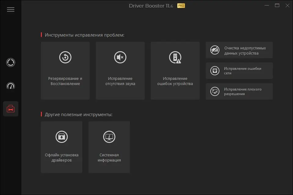Screen dimensions: 293x195
Task: Click the backup and restore circular arrow icon
Action: [x=65, y=57]
